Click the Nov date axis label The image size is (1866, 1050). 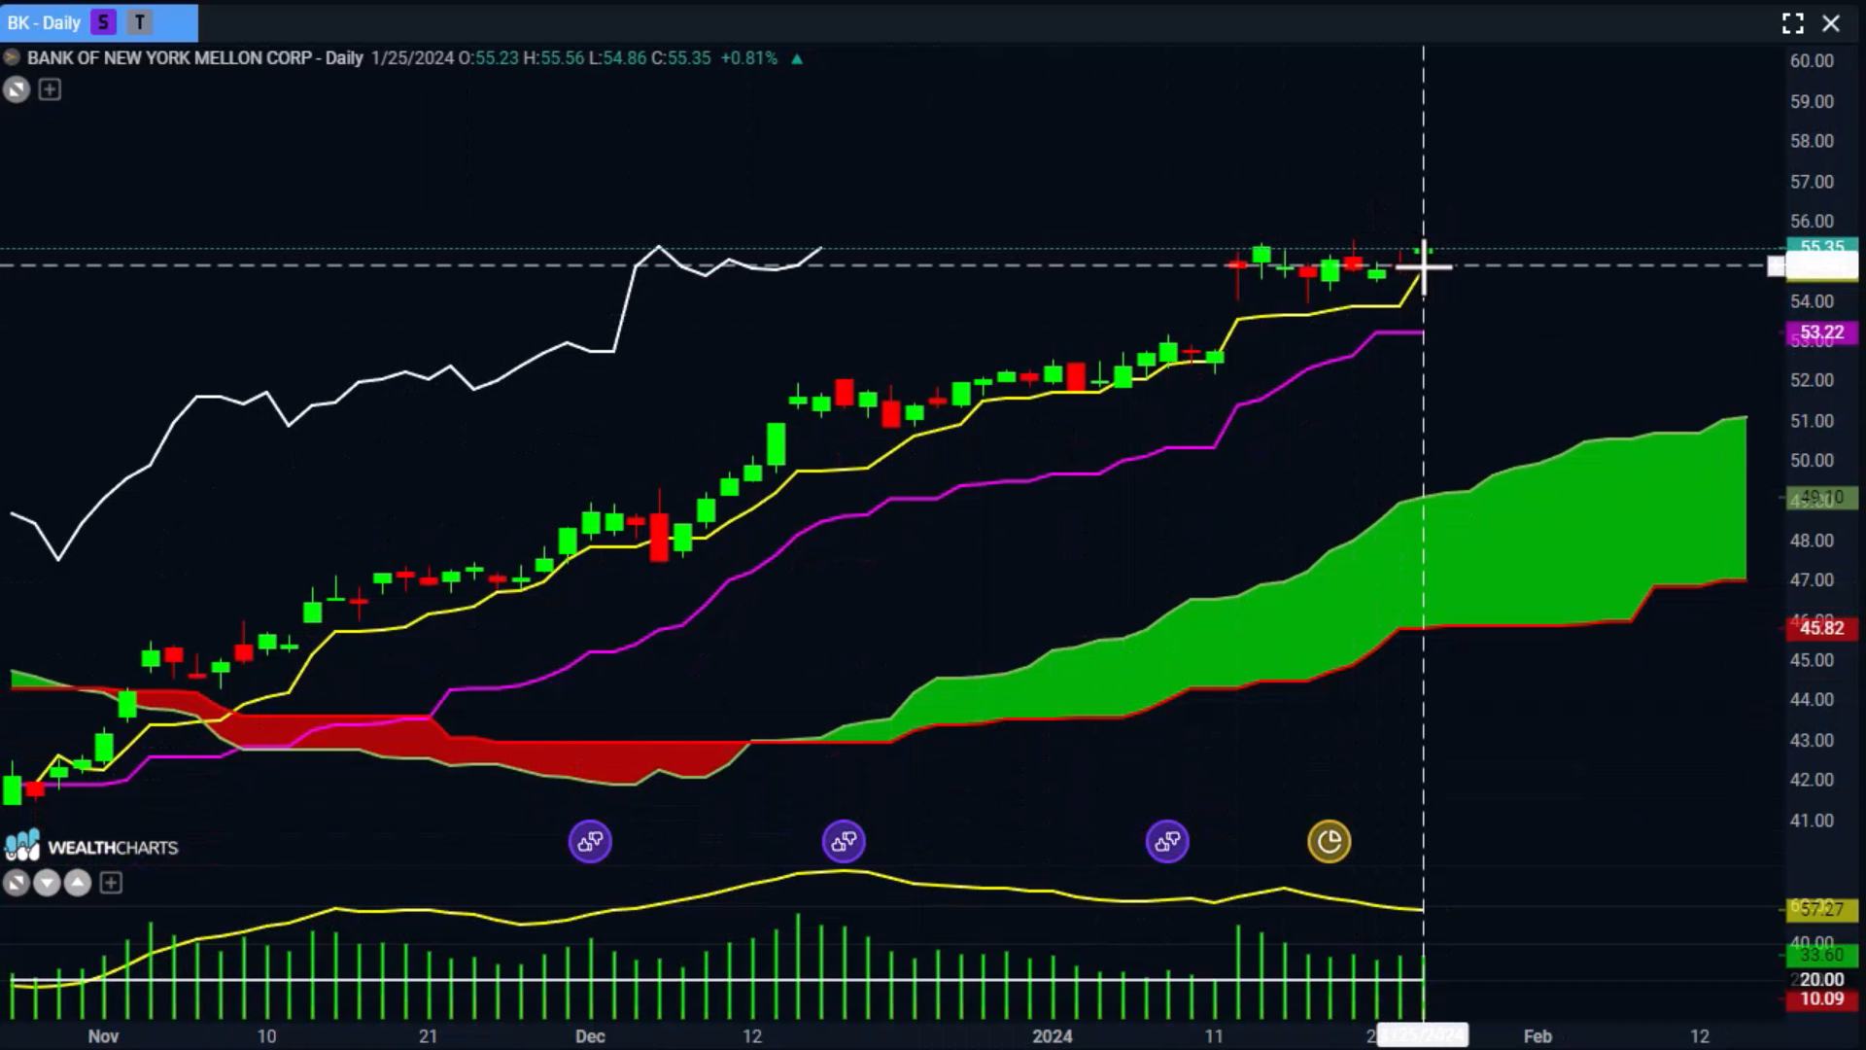[103, 1036]
